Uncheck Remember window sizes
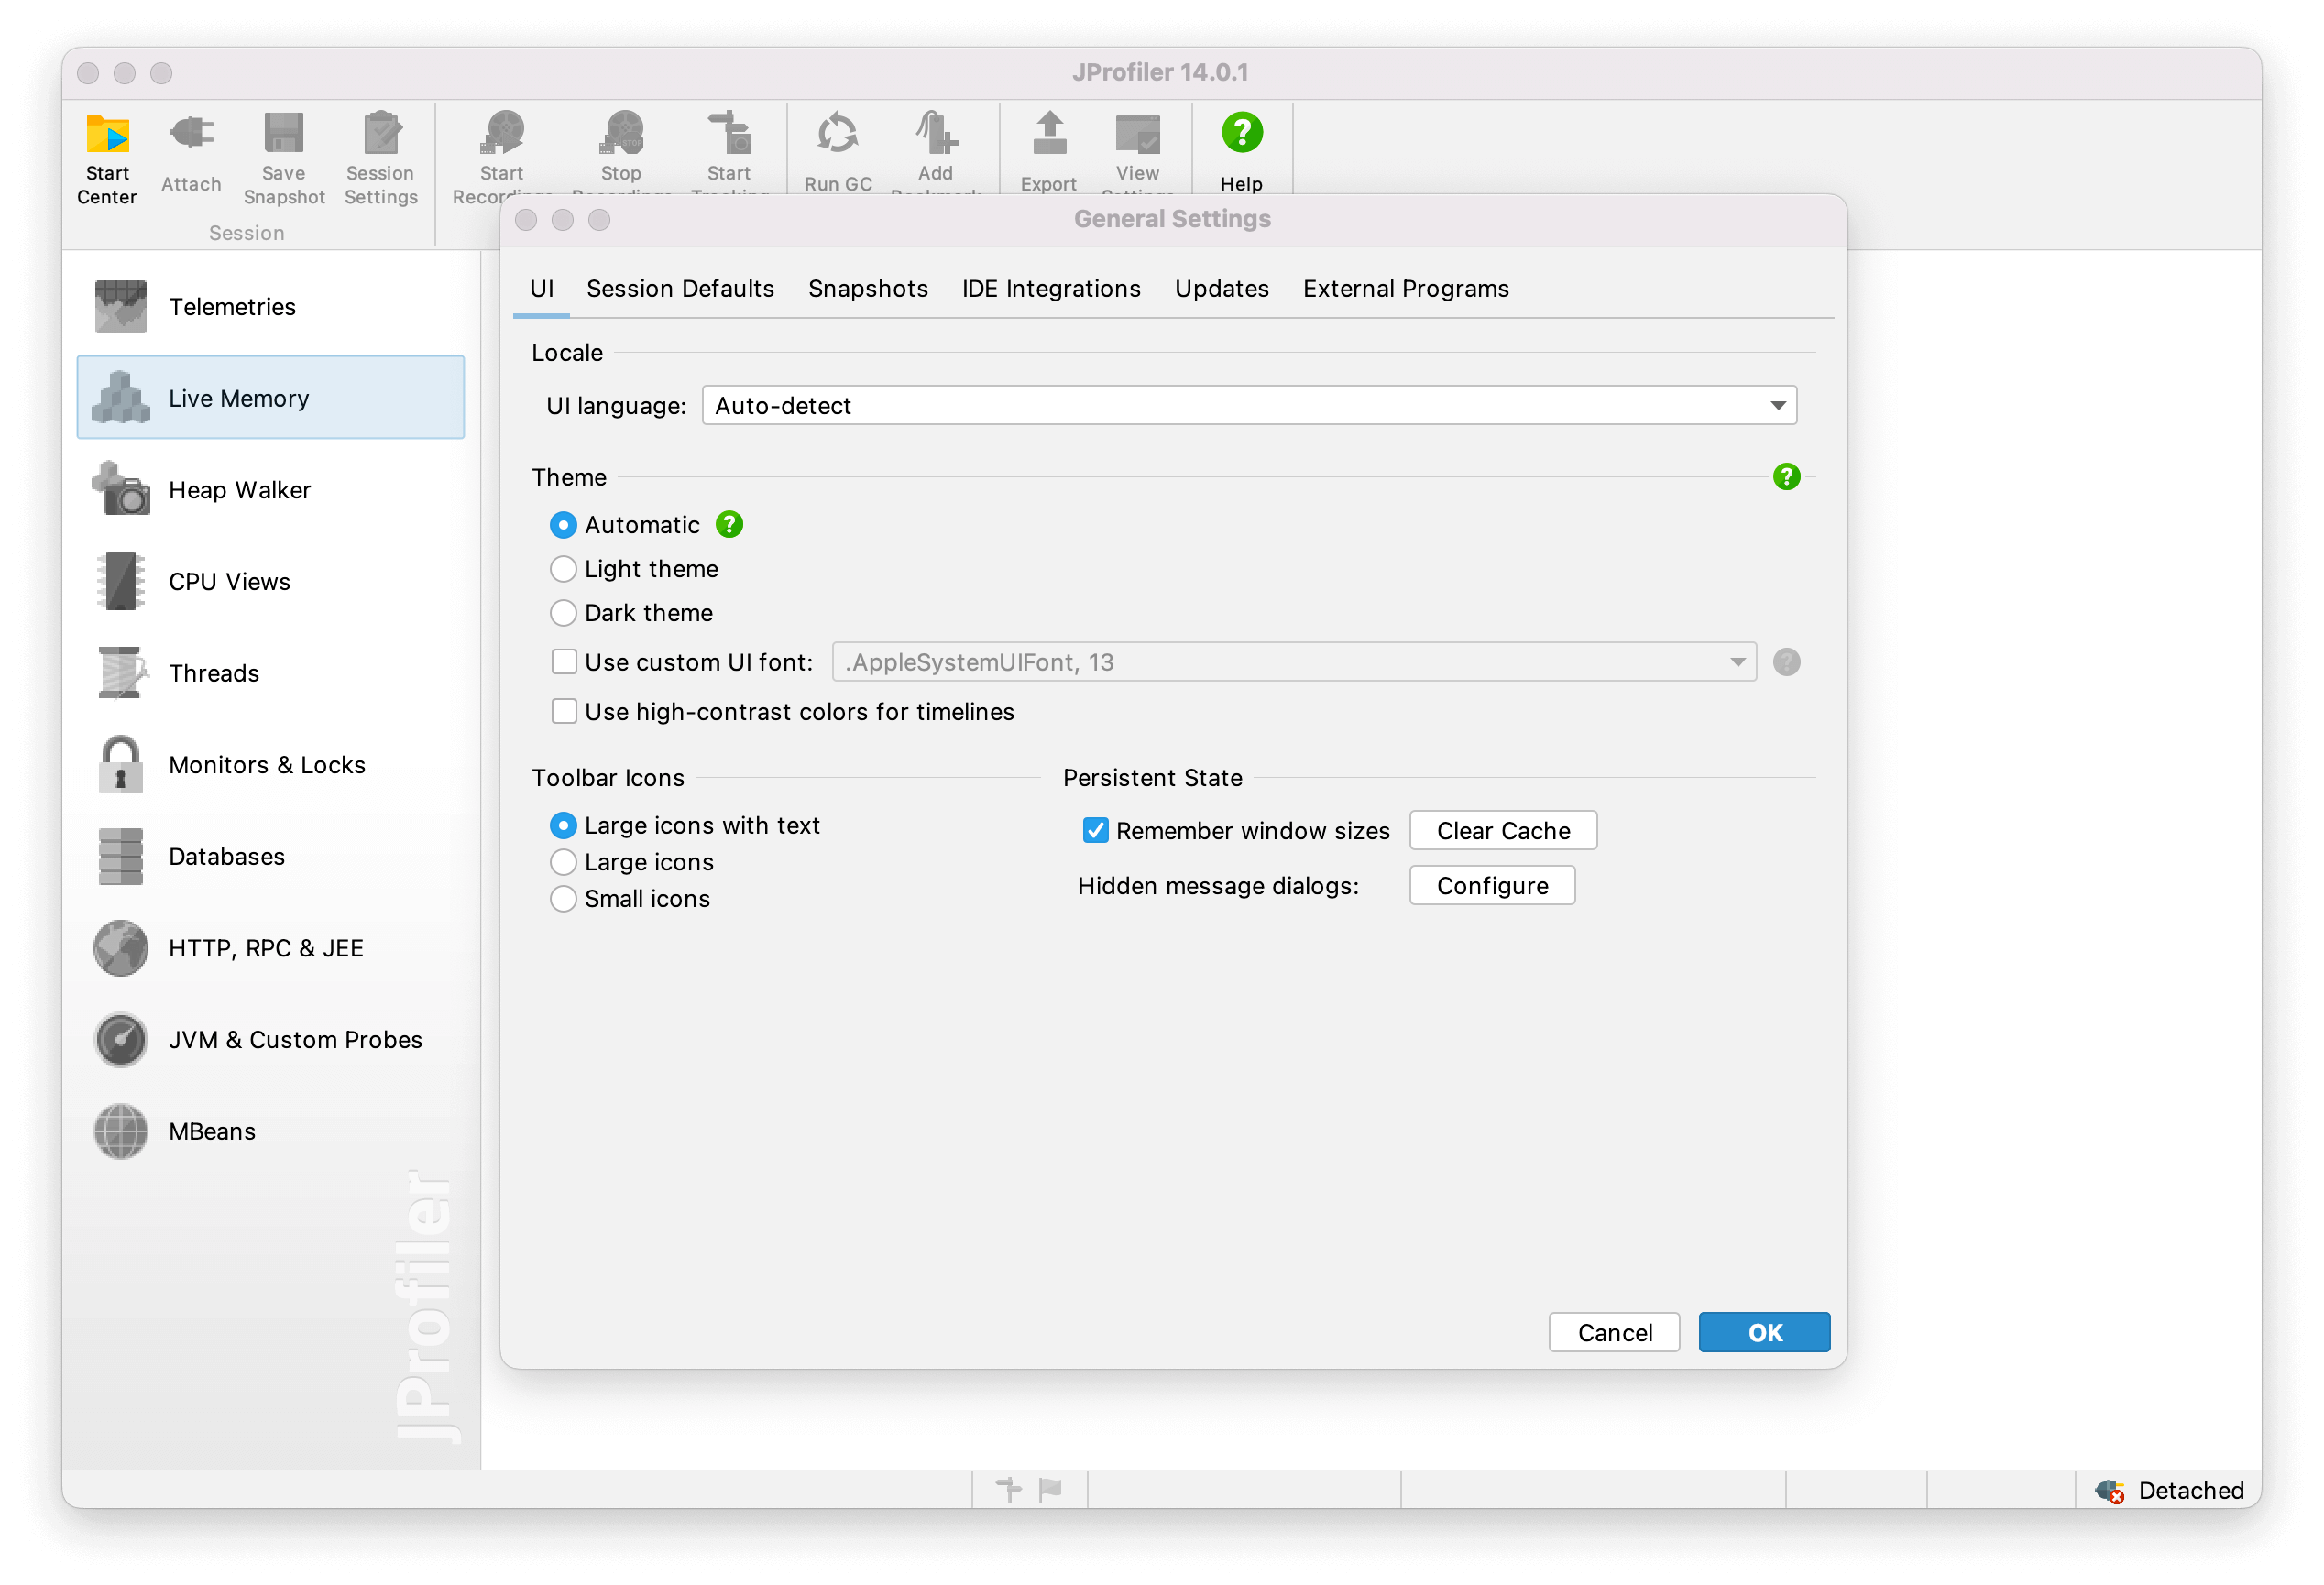This screenshot has width=2324, height=1585. (x=1094, y=830)
